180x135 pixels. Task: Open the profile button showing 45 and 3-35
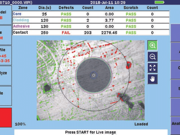(6, 55)
